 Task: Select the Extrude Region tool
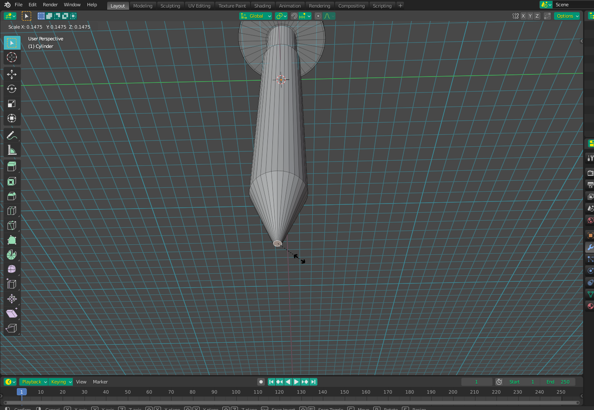click(12, 167)
